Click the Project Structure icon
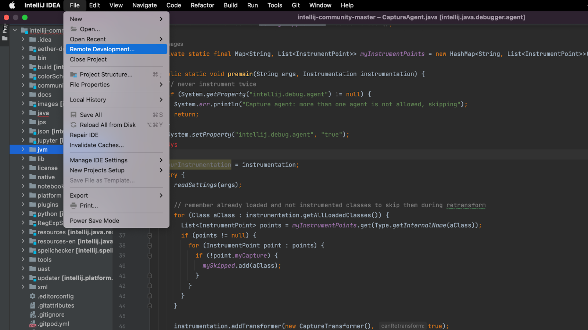The image size is (588, 330). coord(73,74)
